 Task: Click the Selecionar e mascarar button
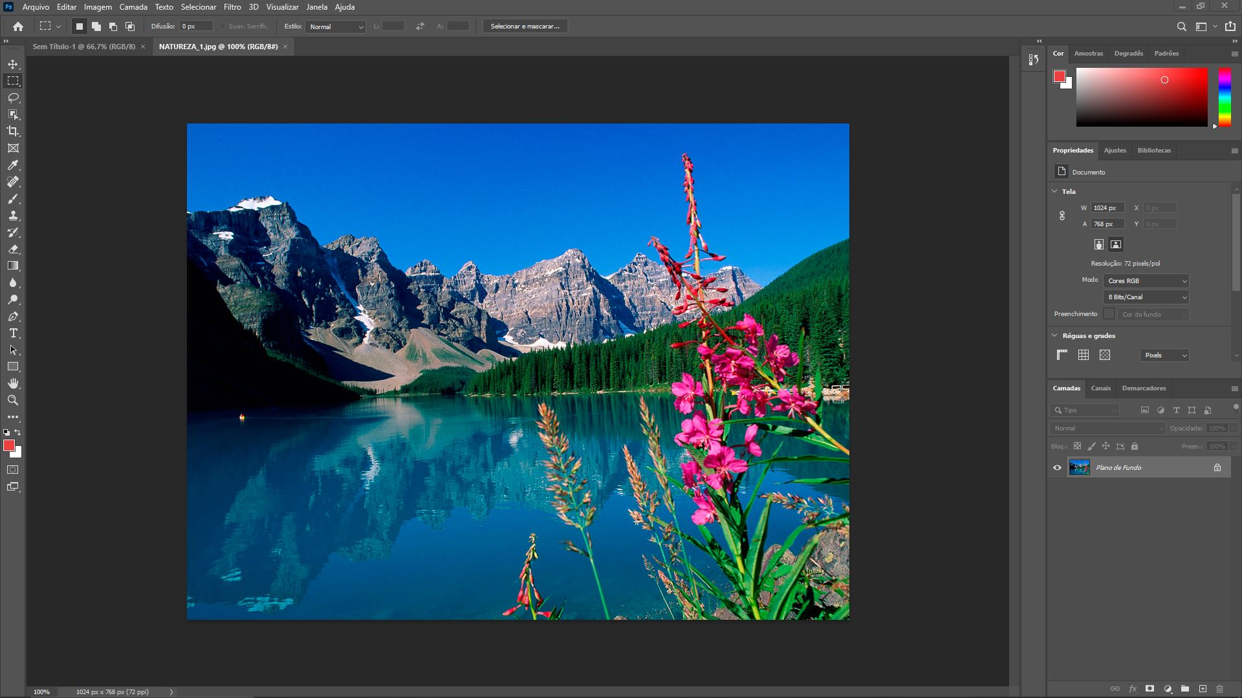click(x=525, y=26)
